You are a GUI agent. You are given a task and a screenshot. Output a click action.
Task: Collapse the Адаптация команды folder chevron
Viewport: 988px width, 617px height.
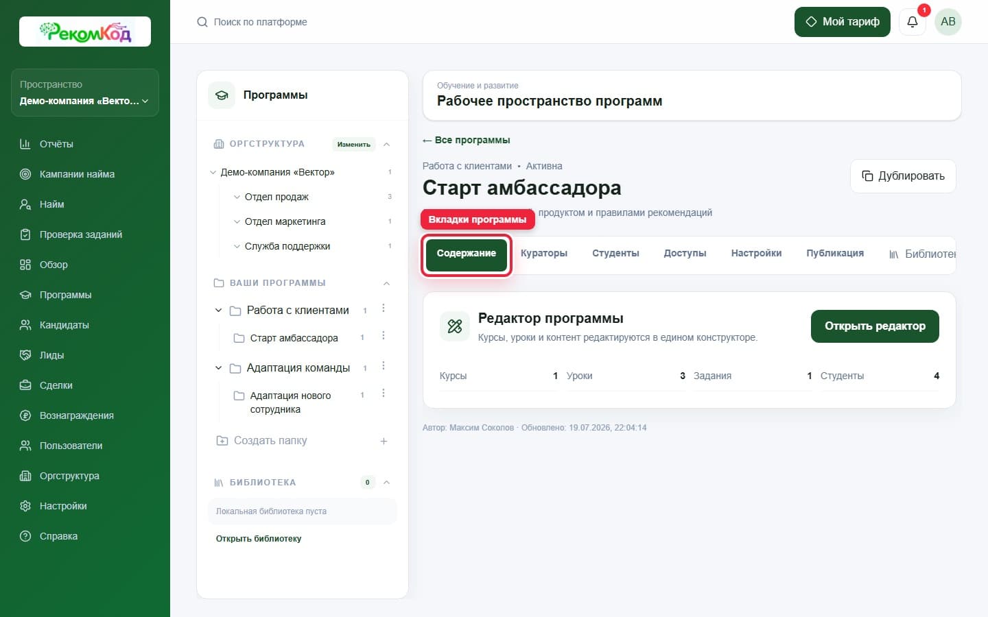(x=218, y=368)
